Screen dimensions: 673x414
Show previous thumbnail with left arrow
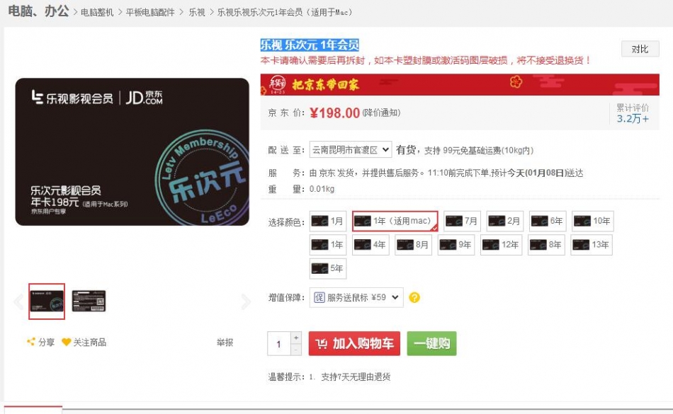tap(18, 301)
